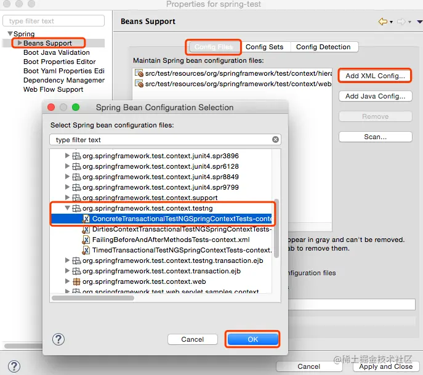Select Boot Java Validation in Spring tree
The image size is (423, 375).
coord(57,52)
